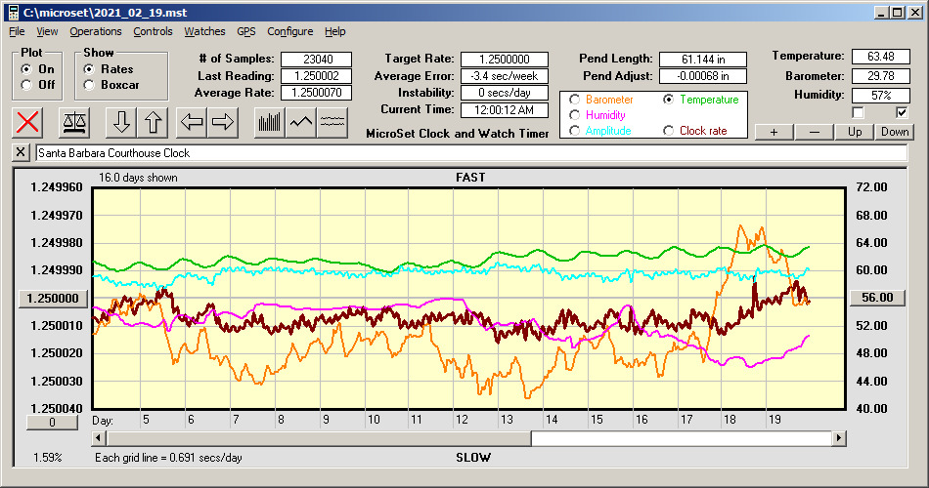Click the FAST label above chart
The height and width of the screenshot is (488, 929).
tap(470, 178)
